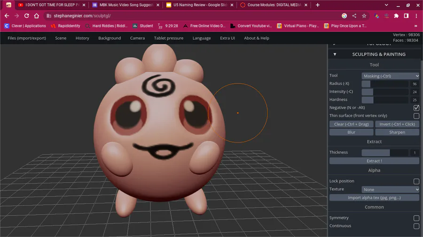Screen dimensions: 423x237
Task: Enable Lock position checkbox
Action: coord(416,181)
